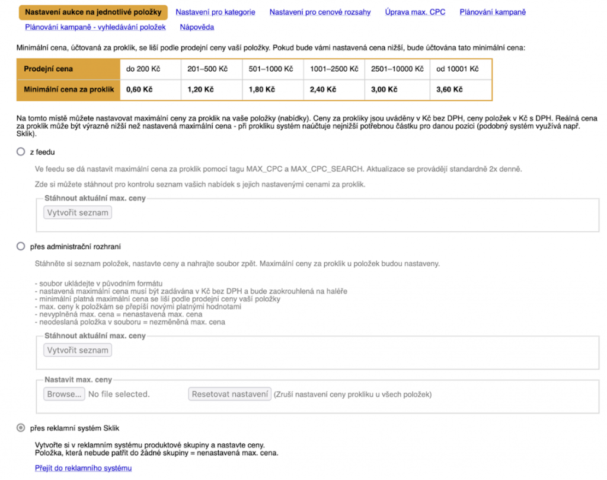Select the 'z feedu' radio option

(x=21, y=151)
